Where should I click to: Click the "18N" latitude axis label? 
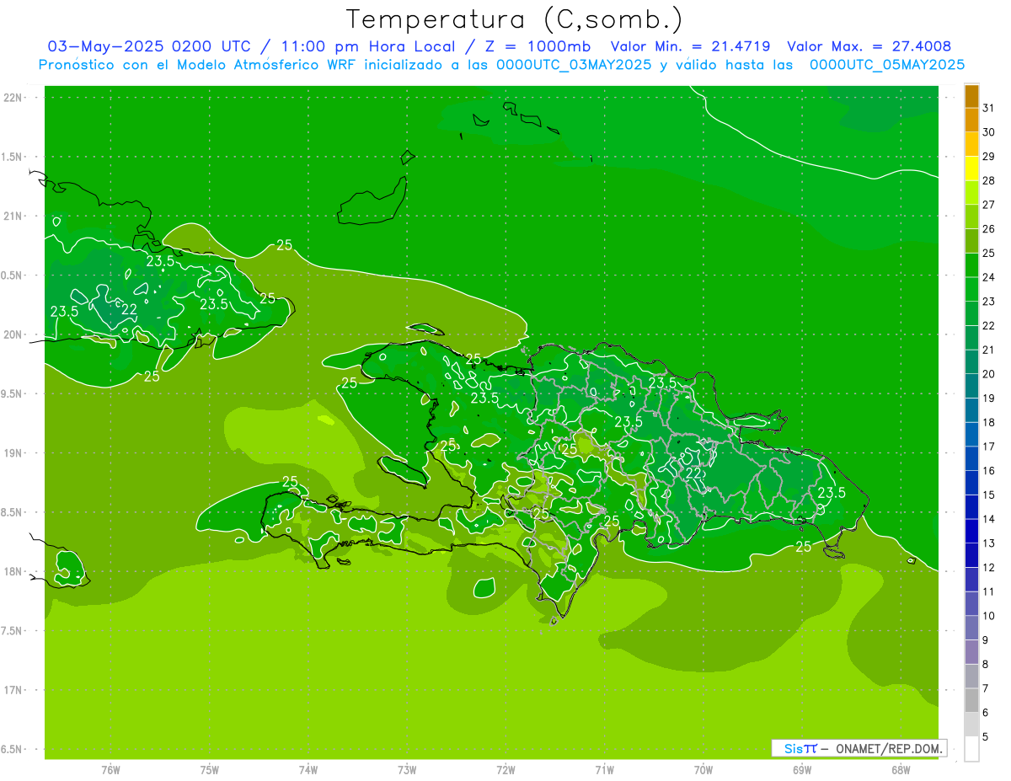(x=13, y=571)
